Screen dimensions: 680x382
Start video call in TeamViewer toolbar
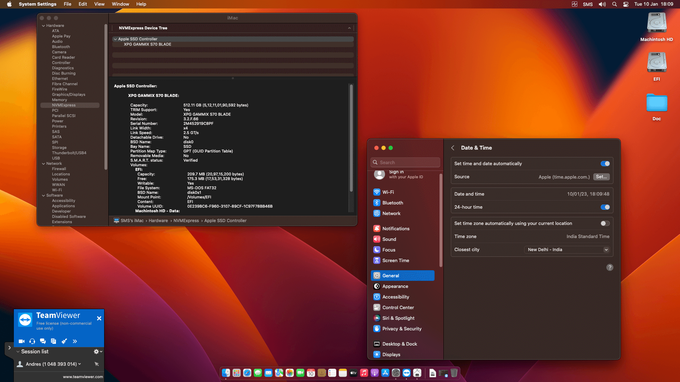(21, 341)
